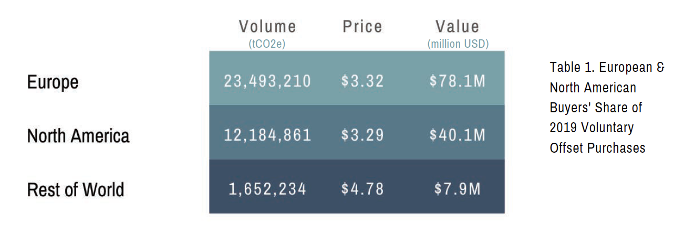
Task: Click the Rest of World row label
Action: [76, 189]
